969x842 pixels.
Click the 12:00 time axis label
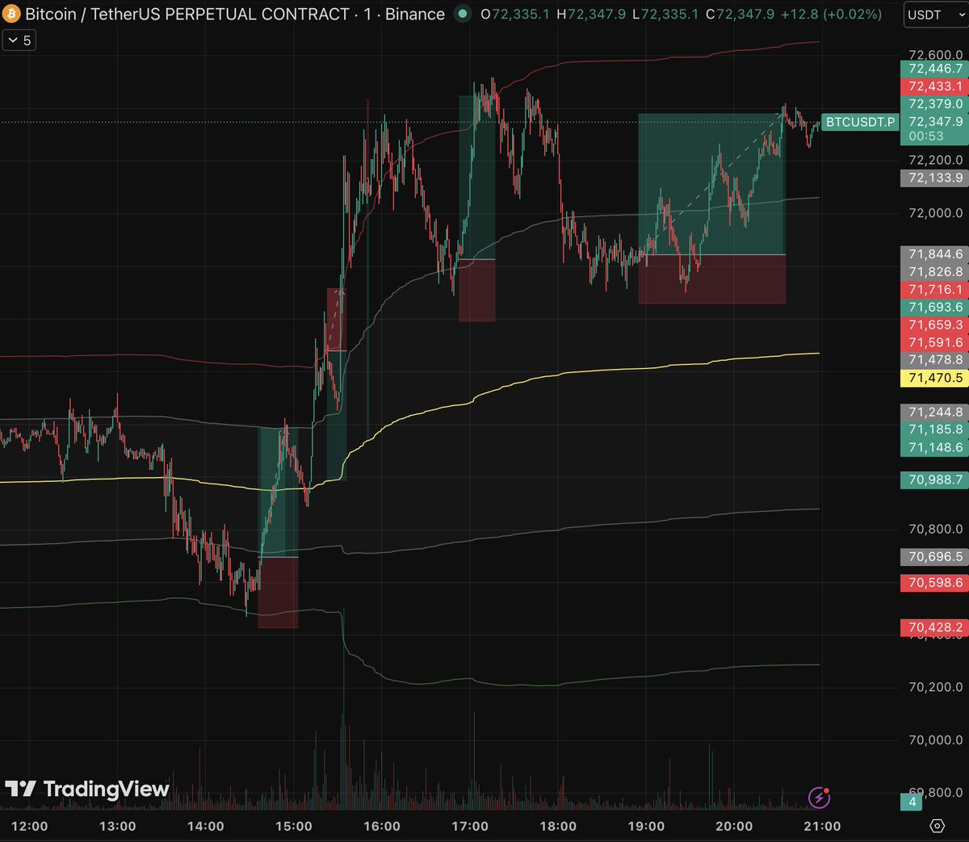coord(30,826)
